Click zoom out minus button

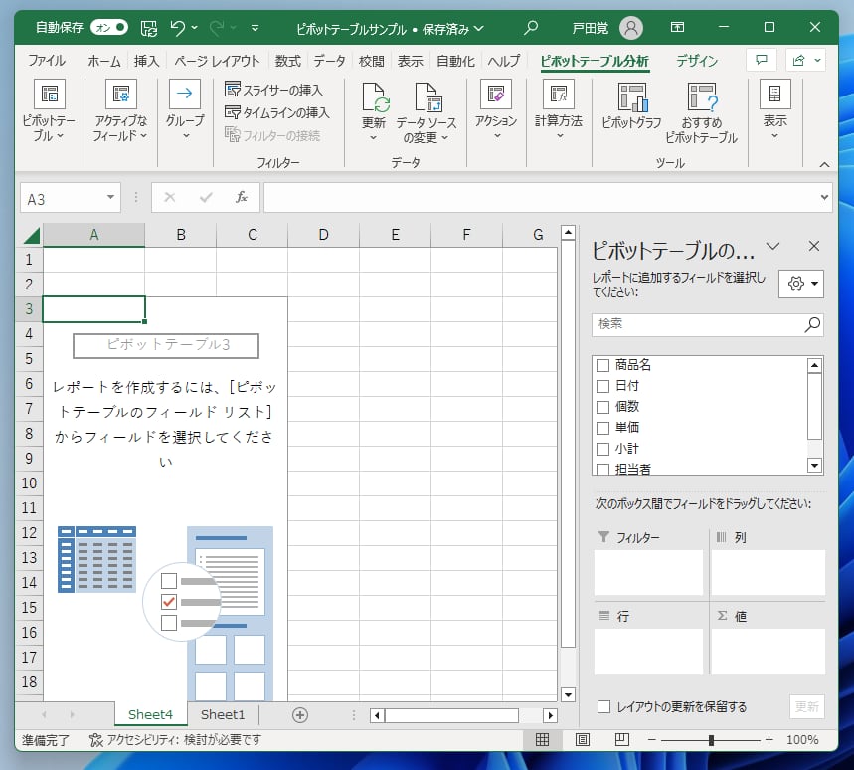click(x=651, y=739)
